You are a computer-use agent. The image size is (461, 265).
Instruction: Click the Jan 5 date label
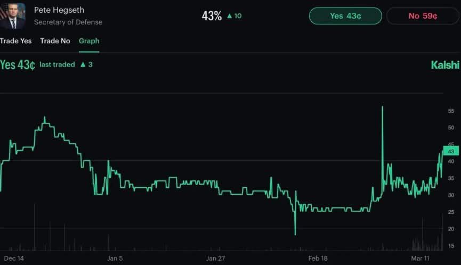tap(115, 259)
